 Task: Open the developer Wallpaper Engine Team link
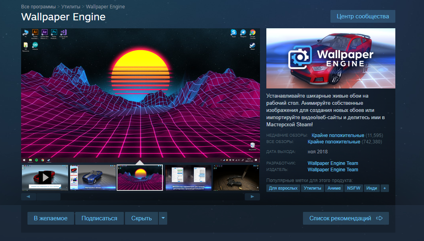click(333, 163)
